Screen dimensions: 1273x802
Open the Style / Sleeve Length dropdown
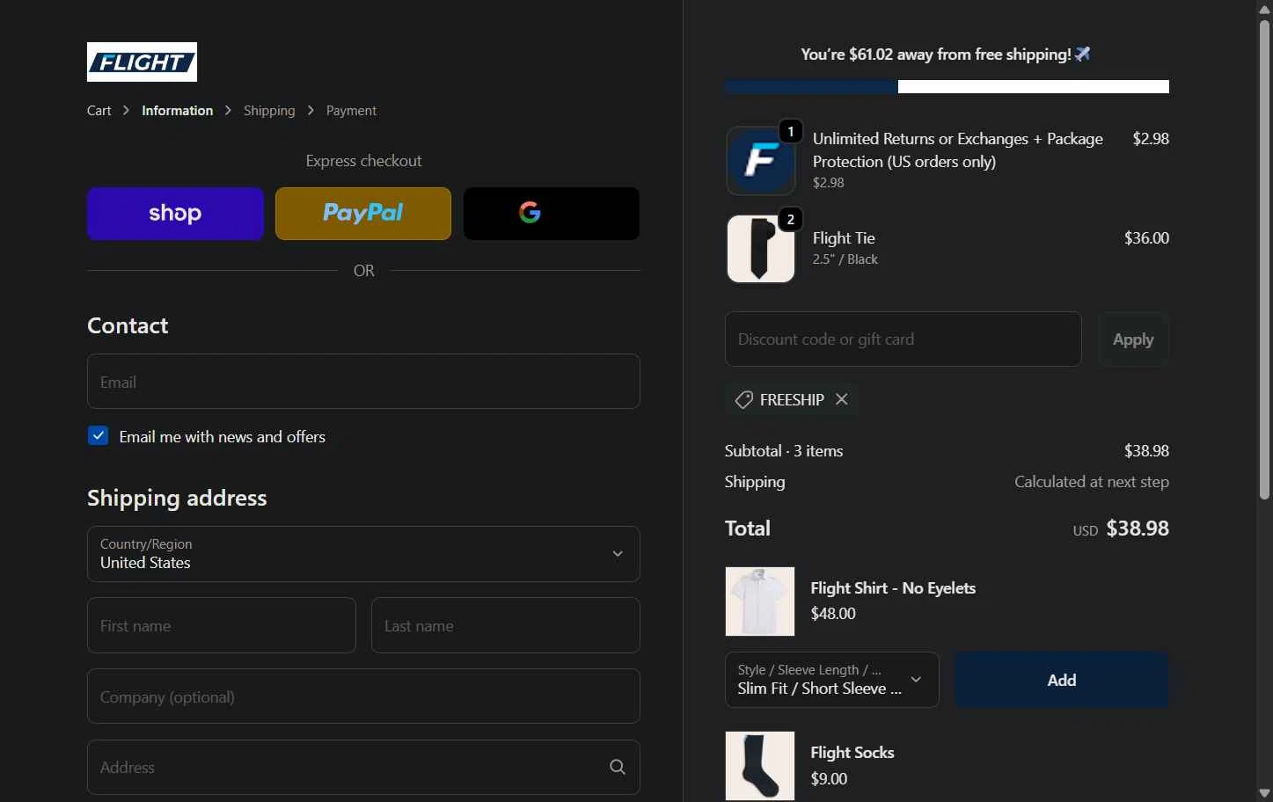[831, 680]
